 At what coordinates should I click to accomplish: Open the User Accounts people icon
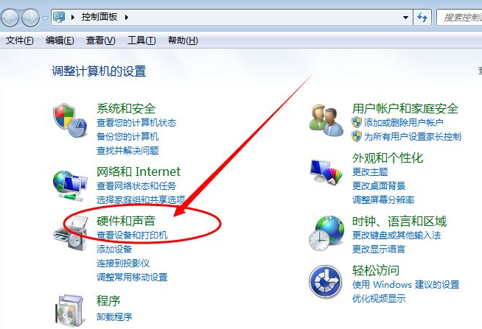(326, 120)
